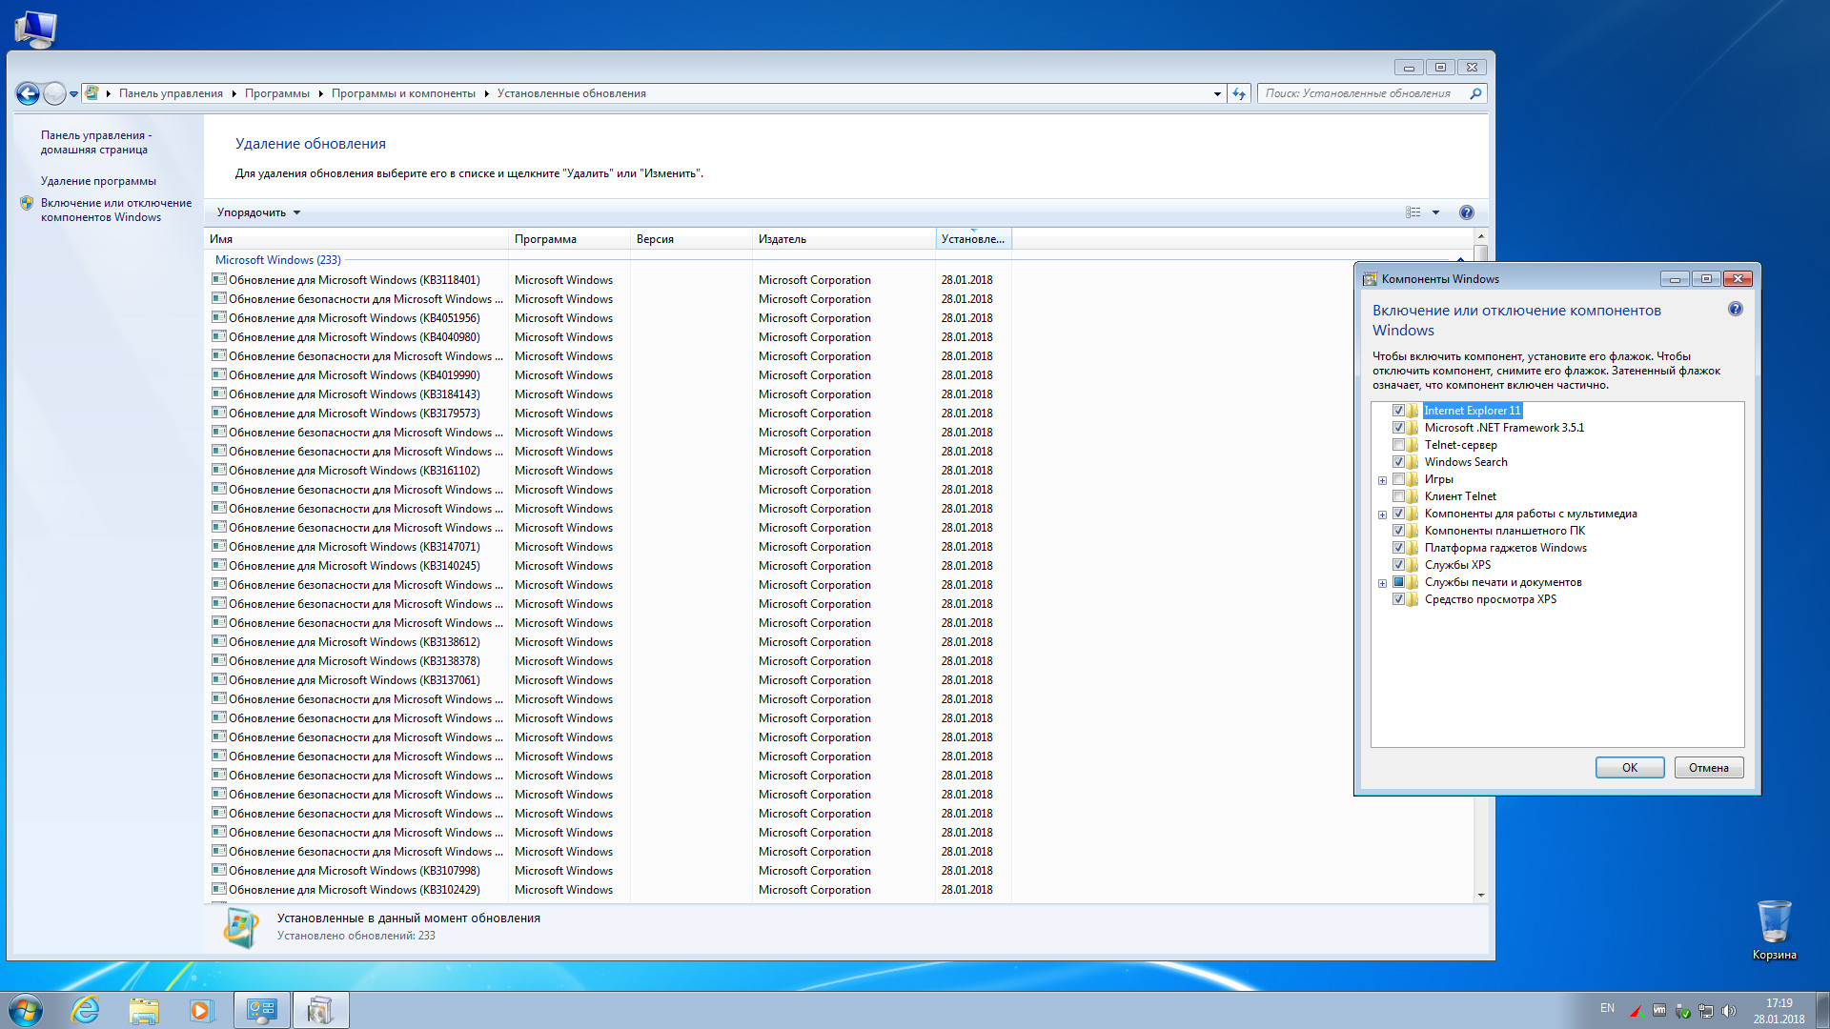The width and height of the screenshot is (1830, 1029).
Task: Click Программы in the breadcrumb path
Action: pyautogui.click(x=276, y=93)
